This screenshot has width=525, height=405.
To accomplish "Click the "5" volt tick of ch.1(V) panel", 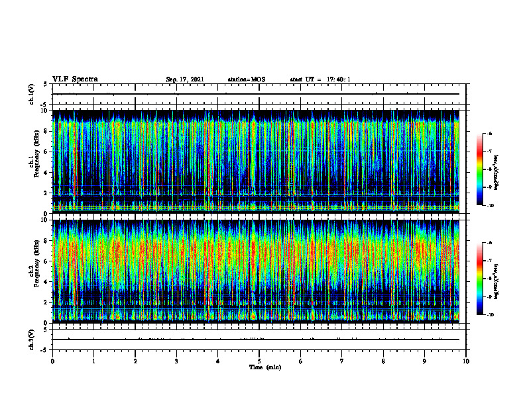I will click(x=46, y=85).
